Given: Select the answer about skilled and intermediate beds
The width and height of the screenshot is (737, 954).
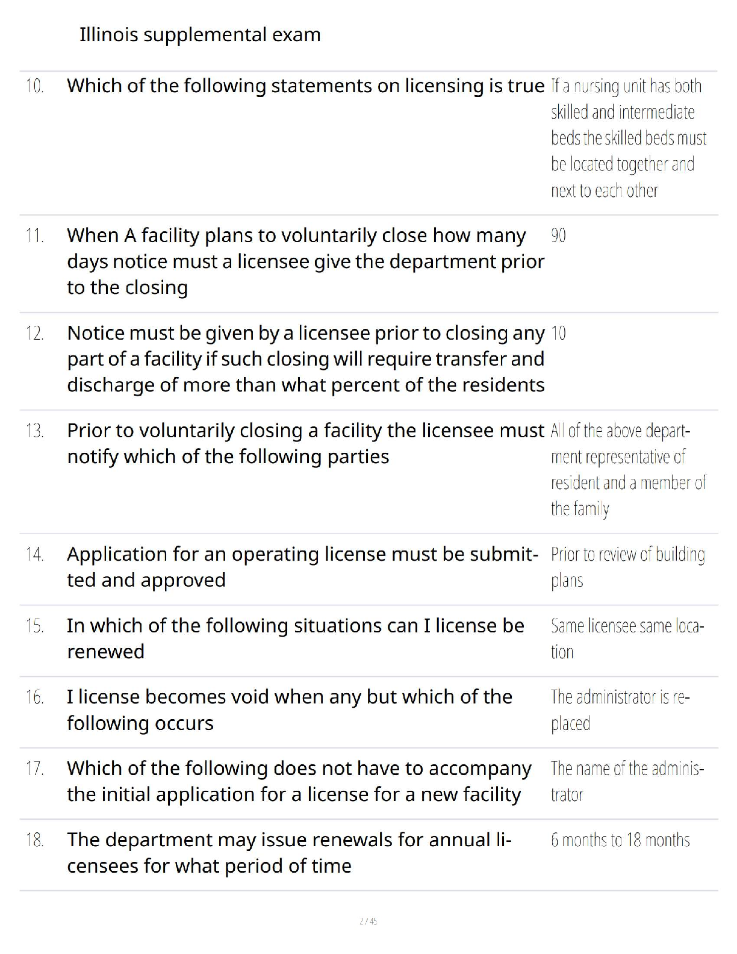Looking at the screenshot, I should tap(628, 138).
